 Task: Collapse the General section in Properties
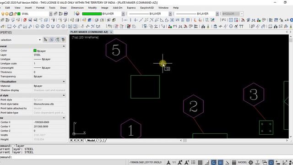(x=64, y=46)
